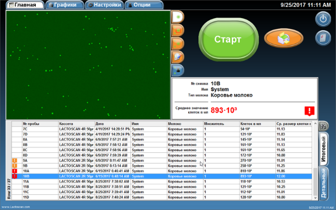The image size is (336, 210).
Task: Switch to the Детальный vertical tab
Action: 324,183
